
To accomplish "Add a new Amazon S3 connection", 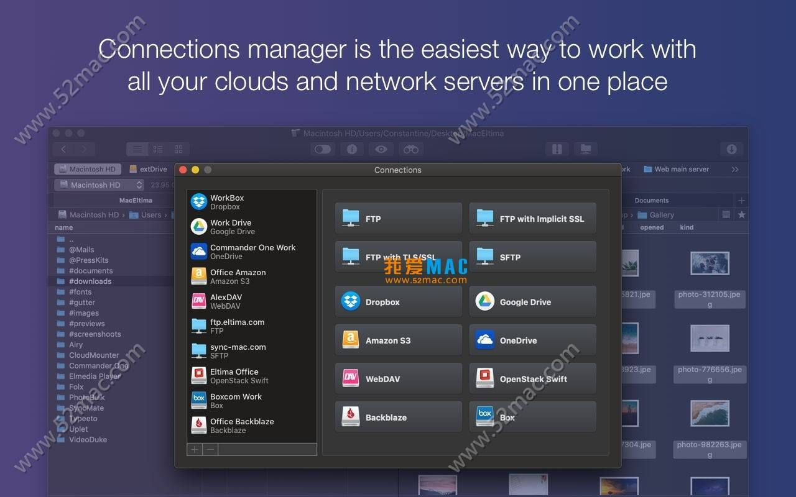I will pyautogui.click(x=399, y=340).
